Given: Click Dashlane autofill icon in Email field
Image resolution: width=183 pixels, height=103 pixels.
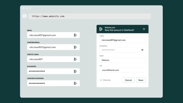Looking at the screenshot, I should pyautogui.click(x=75, y=35).
